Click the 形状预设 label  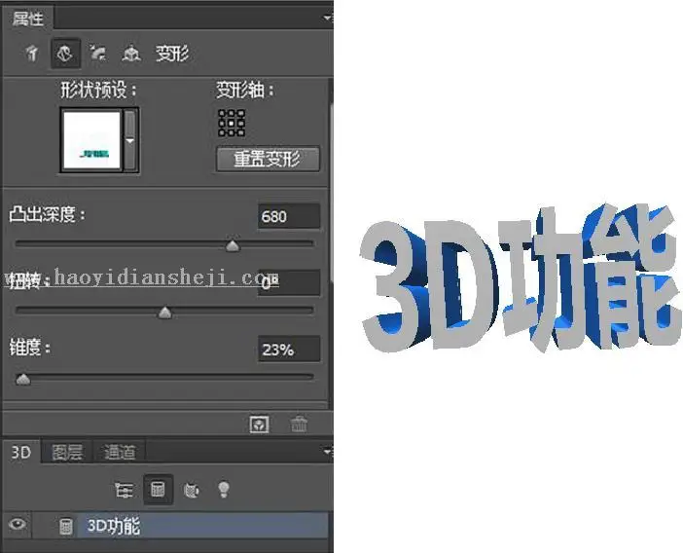click(x=98, y=91)
